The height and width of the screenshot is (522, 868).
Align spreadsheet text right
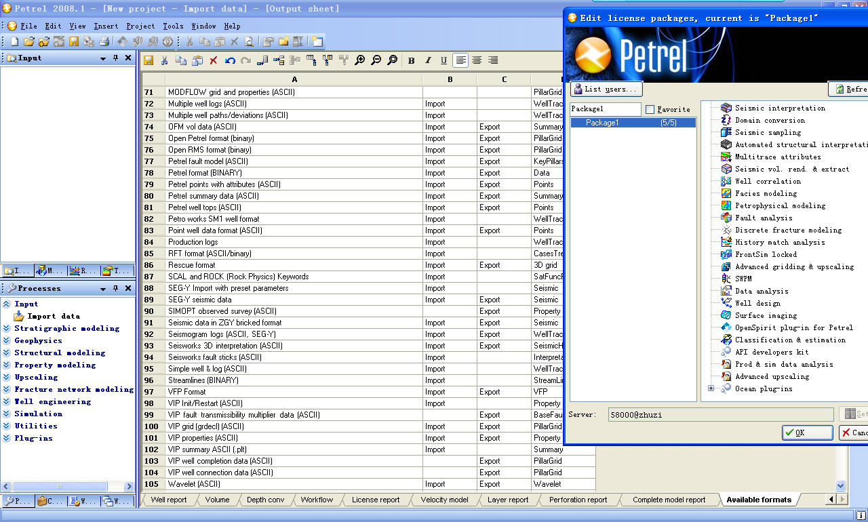tap(493, 60)
